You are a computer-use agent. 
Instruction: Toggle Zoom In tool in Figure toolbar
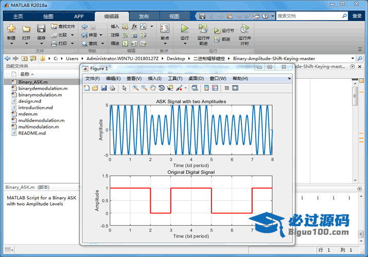point(135,88)
